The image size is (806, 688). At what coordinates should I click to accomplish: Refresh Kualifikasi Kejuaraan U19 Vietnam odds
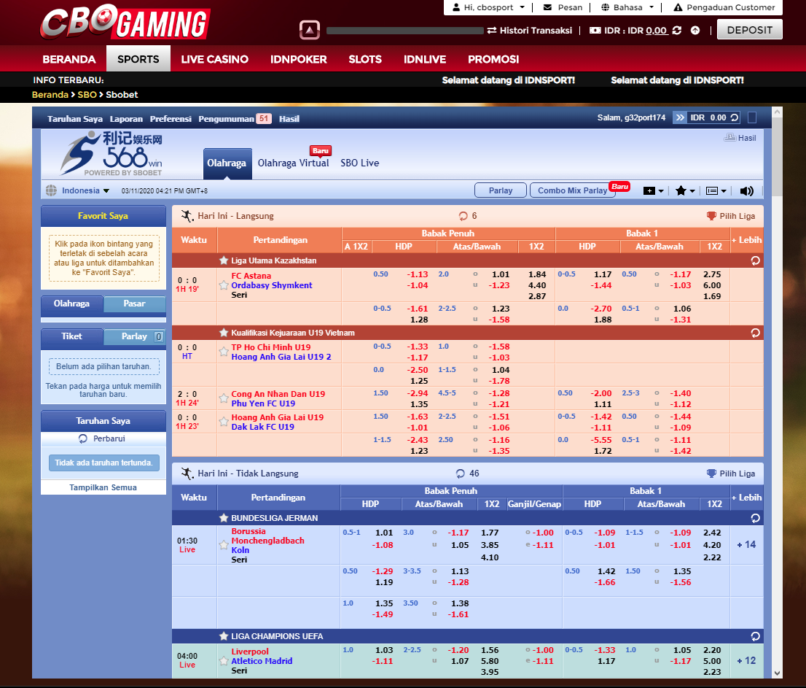click(x=755, y=333)
